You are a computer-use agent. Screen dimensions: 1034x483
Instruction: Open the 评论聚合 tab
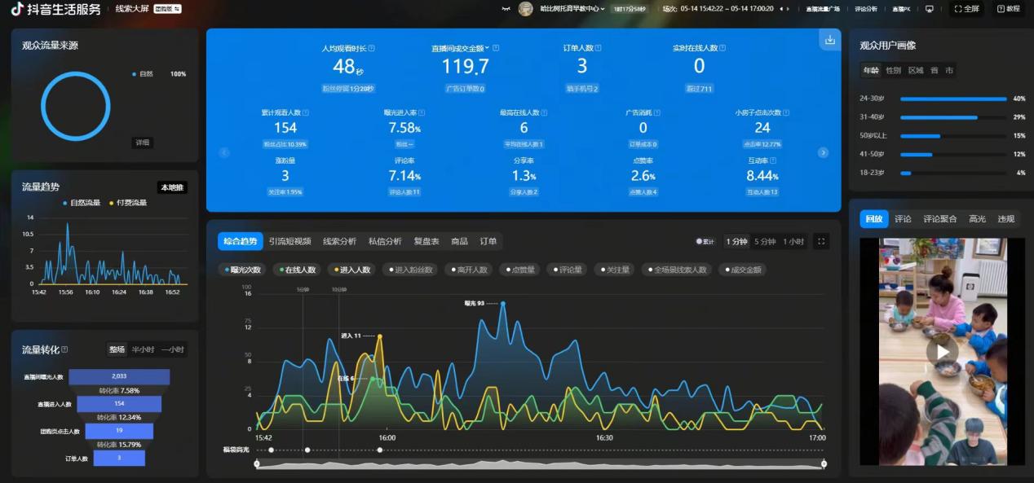[x=939, y=219]
